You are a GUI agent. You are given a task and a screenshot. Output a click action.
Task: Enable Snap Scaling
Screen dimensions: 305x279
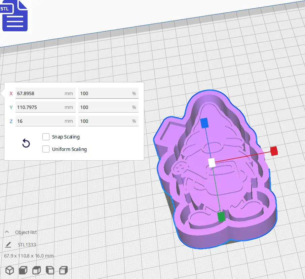[46, 137]
